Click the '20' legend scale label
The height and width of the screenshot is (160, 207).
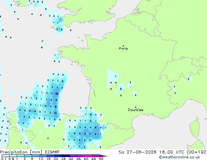pos(56,159)
